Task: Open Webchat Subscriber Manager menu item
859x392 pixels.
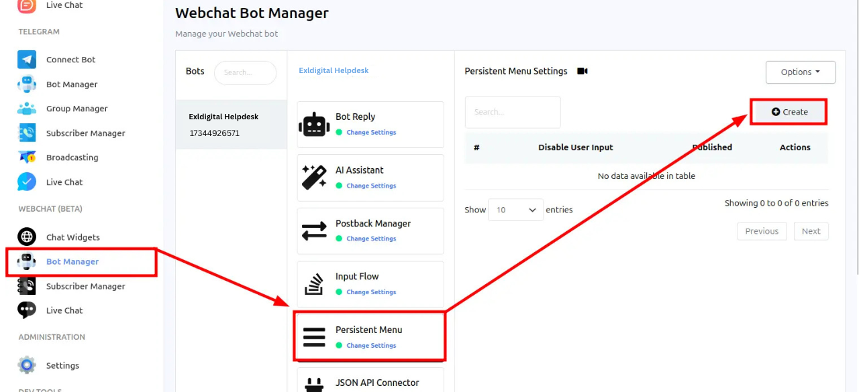Action: pyautogui.click(x=86, y=286)
